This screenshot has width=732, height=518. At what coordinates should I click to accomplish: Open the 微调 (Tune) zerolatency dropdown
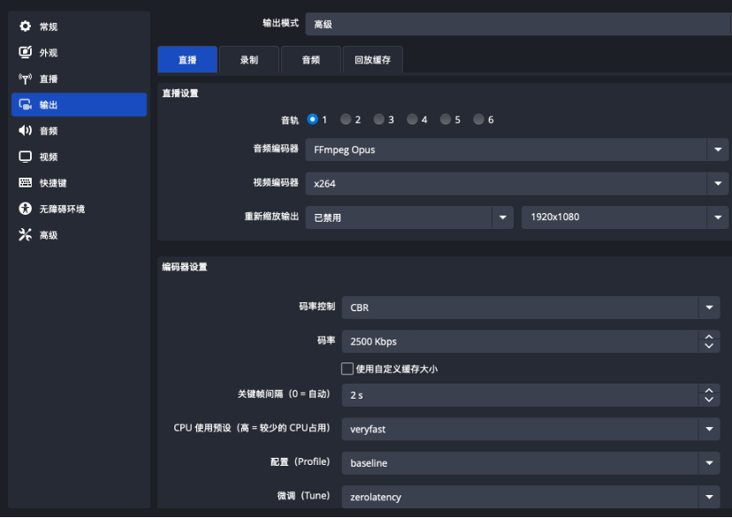tap(530, 497)
